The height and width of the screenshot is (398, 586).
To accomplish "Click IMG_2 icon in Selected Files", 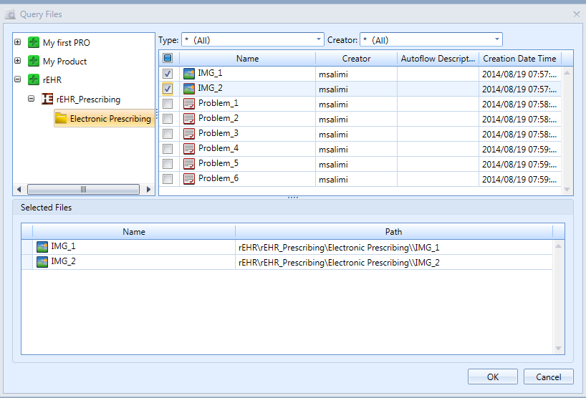I will (42, 262).
